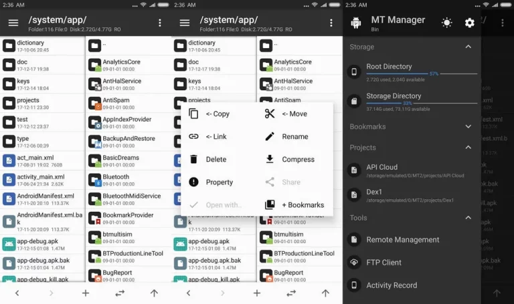Click FTP Client icon

tap(354, 263)
